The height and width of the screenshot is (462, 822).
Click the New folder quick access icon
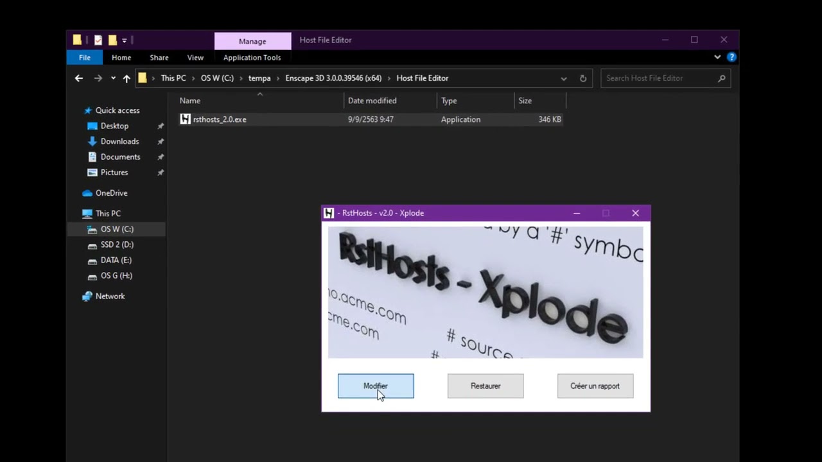(x=112, y=40)
